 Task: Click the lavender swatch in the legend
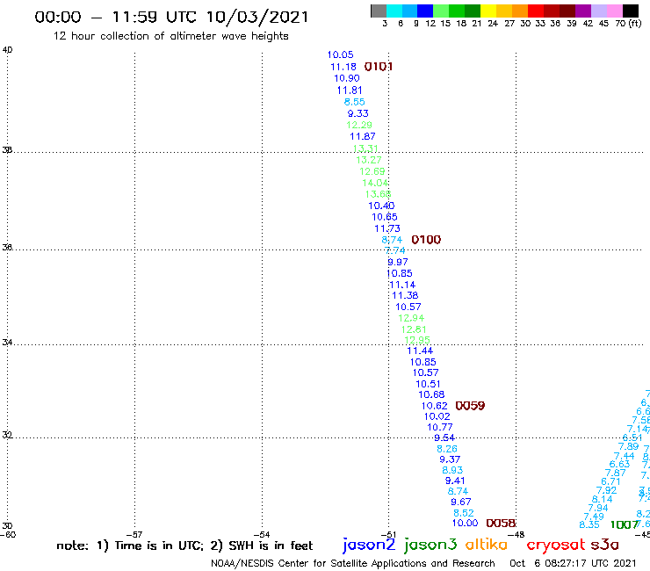(598, 11)
